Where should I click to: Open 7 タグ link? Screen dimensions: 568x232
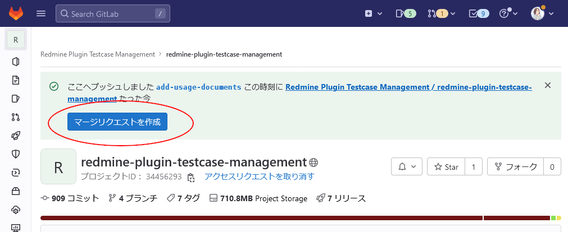click(183, 198)
